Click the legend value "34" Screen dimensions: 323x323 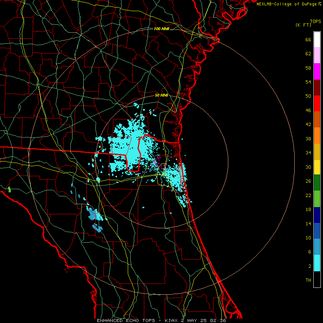[308, 153]
